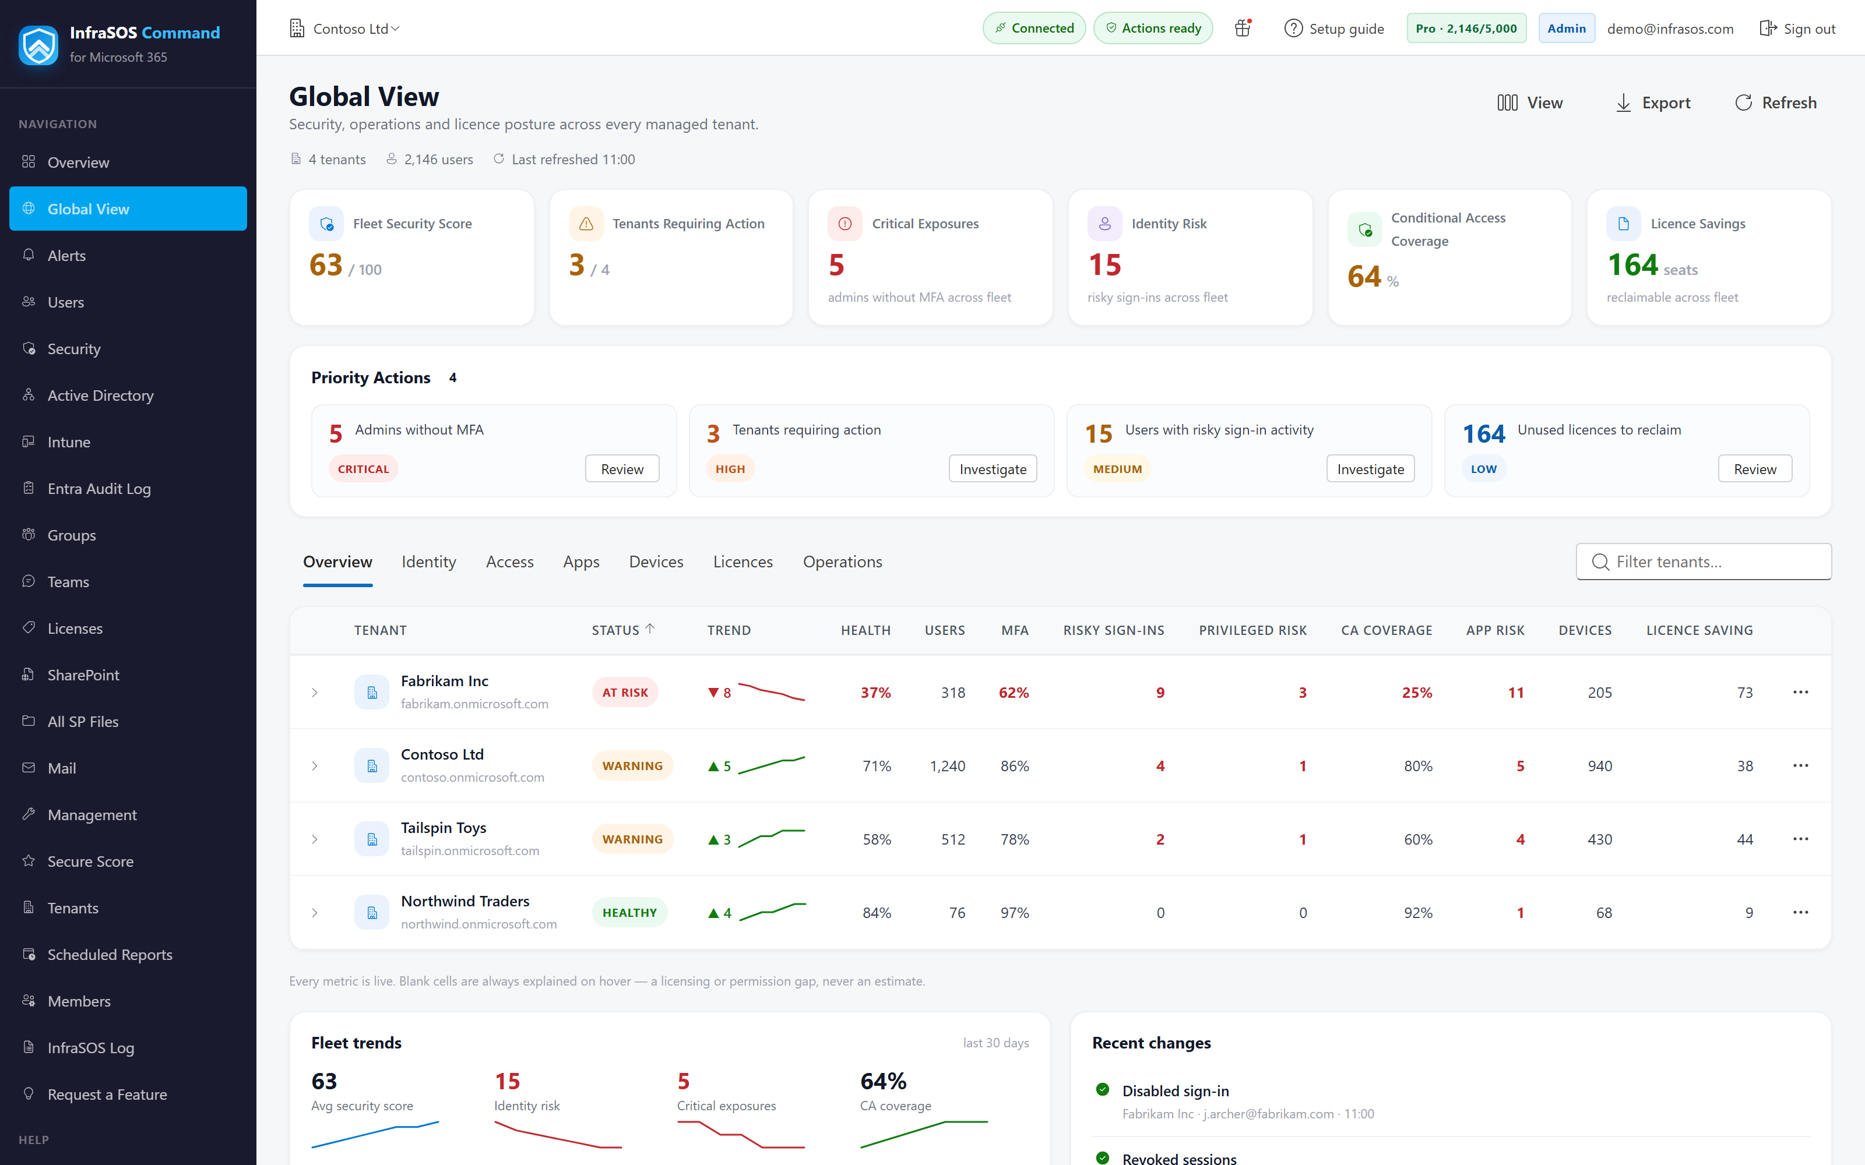Click the Identity Risk person icon
The width and height of the screenshot is (1865, 1165).
pyautogui.click(x=1104, y=224)
